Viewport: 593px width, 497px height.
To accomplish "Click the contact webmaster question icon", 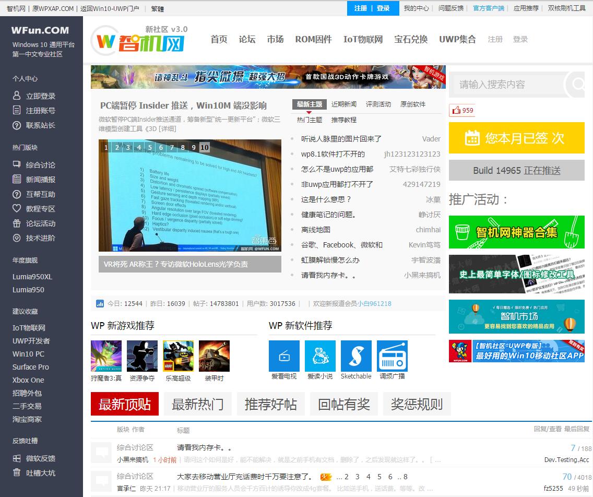I will [17, 125].
